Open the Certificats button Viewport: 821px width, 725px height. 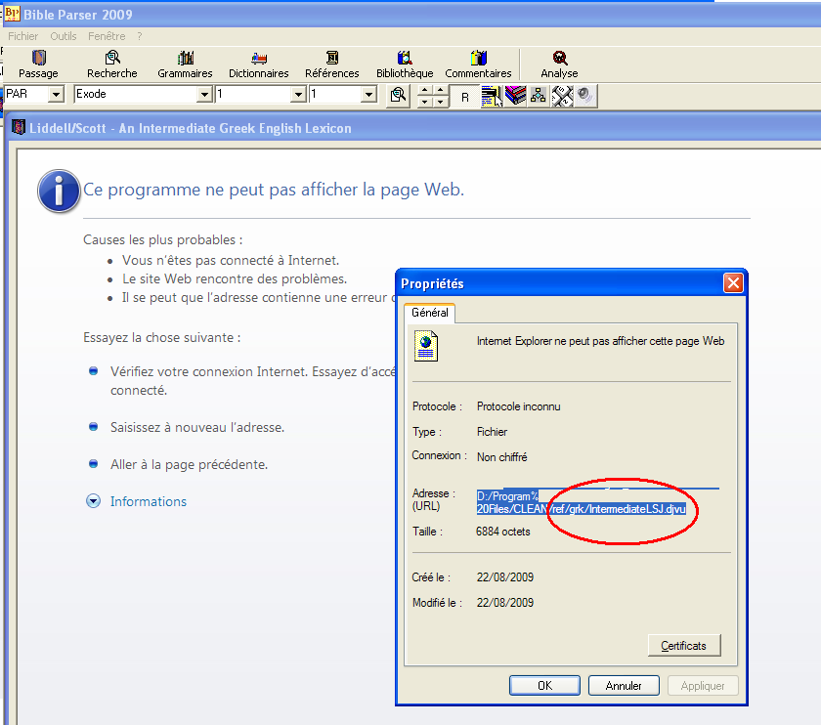click(x=684, y=646)
